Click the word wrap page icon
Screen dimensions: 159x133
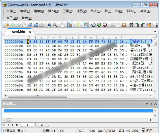[x=62, y=25]
